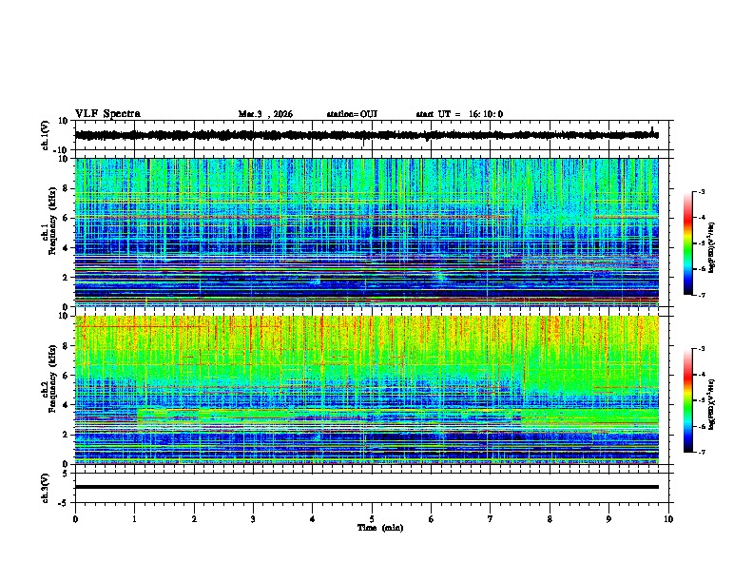Screen dimensions: 753x582
Task: Click the ch.2 spectrogram color scale bar
Action: coord(688,400)
